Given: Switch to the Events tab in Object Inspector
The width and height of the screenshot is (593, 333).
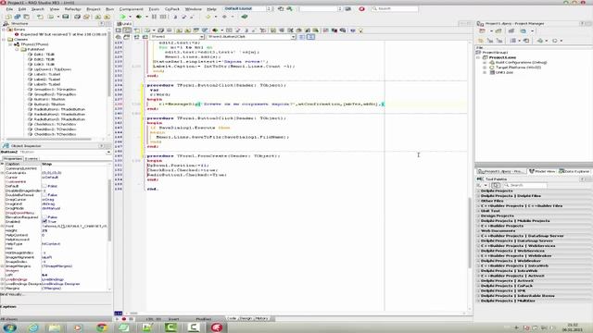Looking at the screenshot, I should click(x=32, y=158).
